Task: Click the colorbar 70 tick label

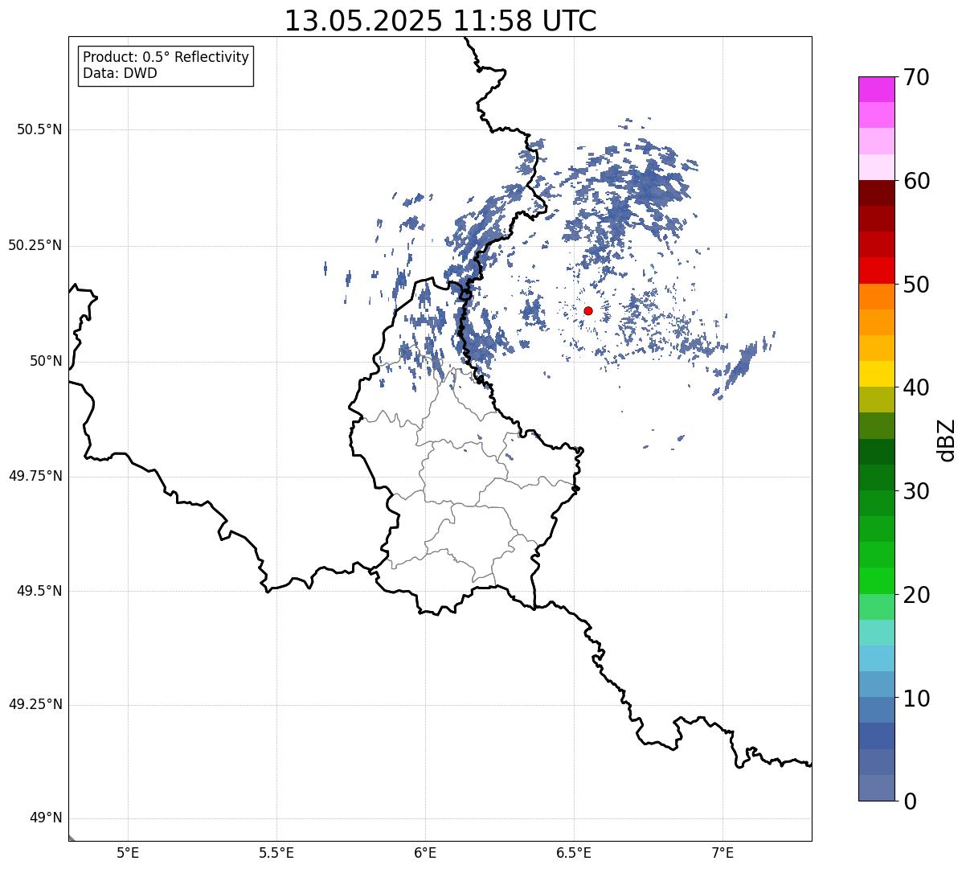Action: pyautogui.click(x=916, y=77)
